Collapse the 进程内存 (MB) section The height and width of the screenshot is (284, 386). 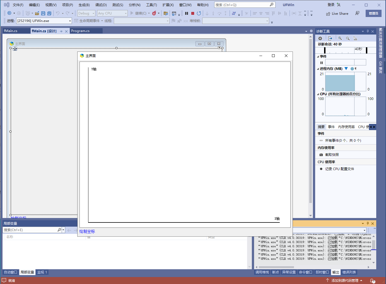click(318, 69)
